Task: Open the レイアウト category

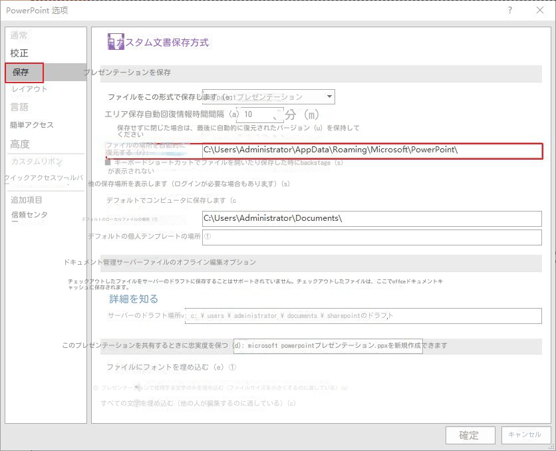Action: pos(29,89)
